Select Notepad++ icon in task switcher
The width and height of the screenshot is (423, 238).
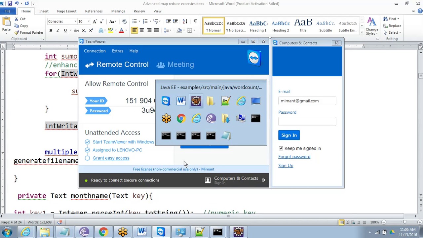226,101
